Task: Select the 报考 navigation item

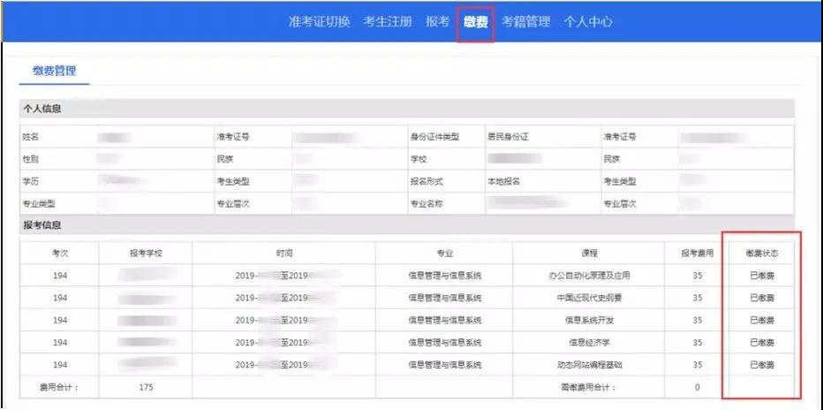Action: (438, 22)
